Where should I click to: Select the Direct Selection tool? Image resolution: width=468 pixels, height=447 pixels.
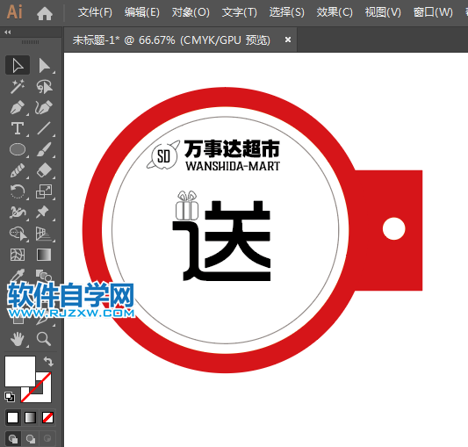(44, 65)
